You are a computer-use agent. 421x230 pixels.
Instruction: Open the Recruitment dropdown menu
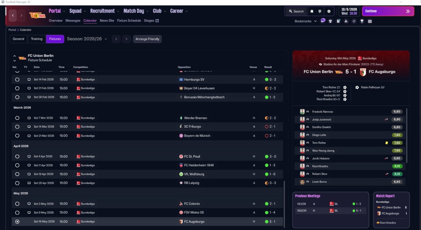pos(105,11)
